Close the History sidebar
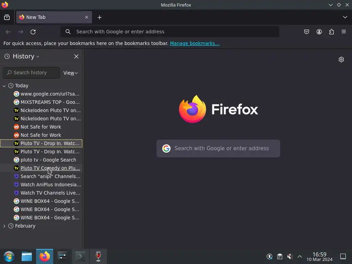352x264 pixels. click(76, 56)
